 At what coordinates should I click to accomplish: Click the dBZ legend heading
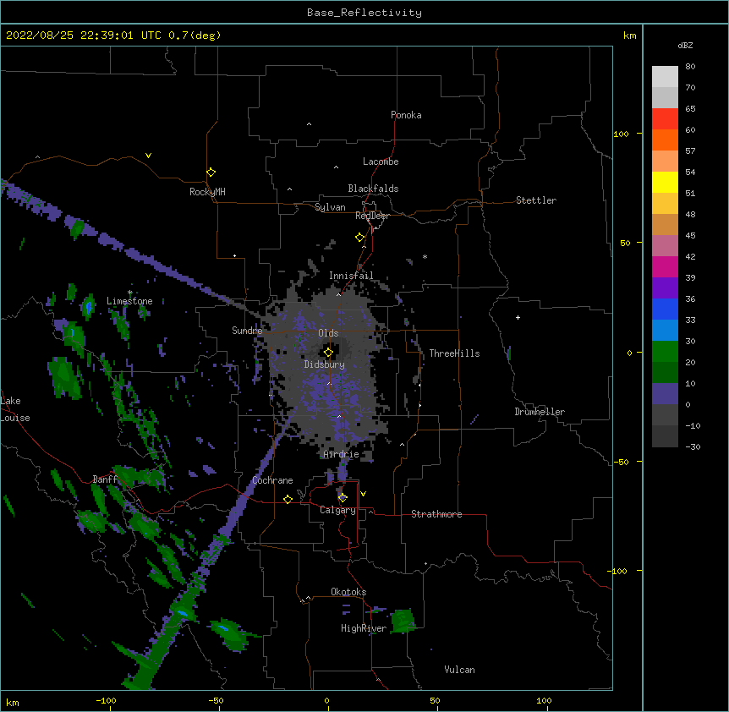685,46
